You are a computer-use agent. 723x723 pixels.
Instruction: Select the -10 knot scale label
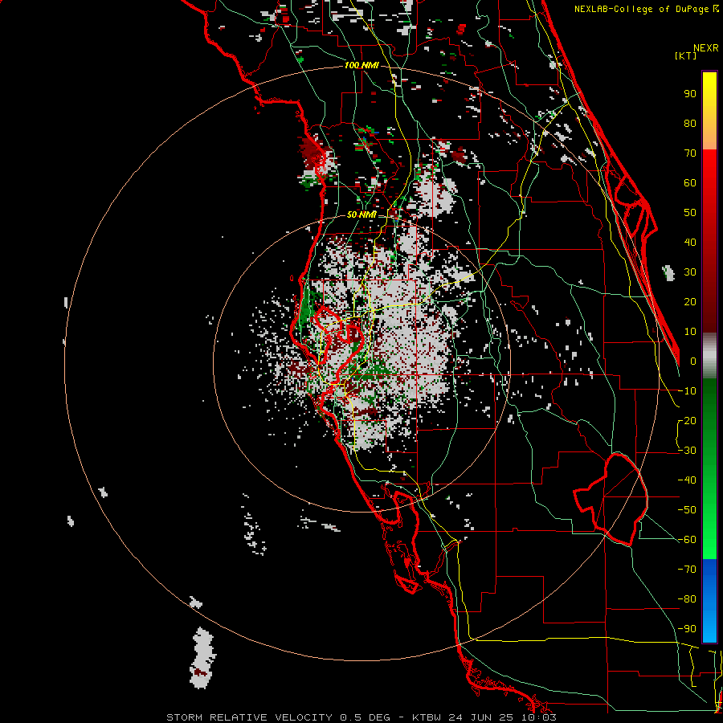(687, 391)
